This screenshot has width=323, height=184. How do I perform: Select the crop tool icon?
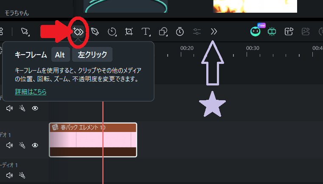(x=129, y=32)
